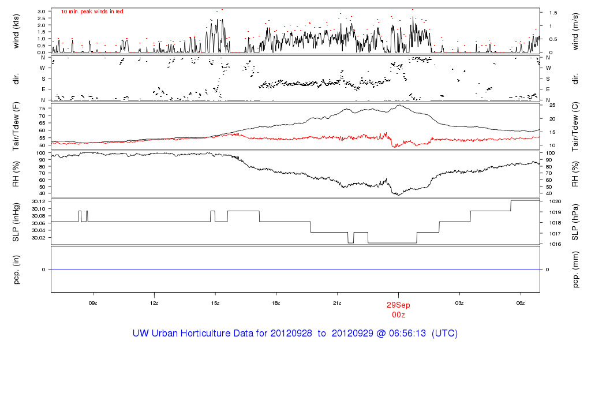Click the 'Tair/Tdew (C)' axis title
This screenshot has width=591, height=404.
pyautogui.click(x=575, y=126)
